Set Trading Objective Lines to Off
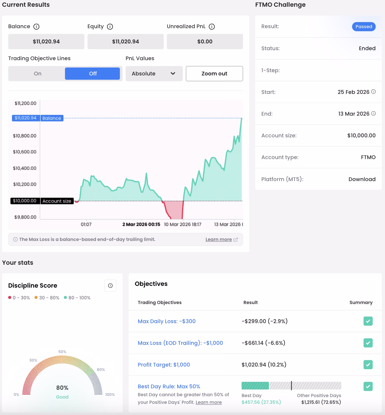385x415 pixels. (x=93, y=74)
